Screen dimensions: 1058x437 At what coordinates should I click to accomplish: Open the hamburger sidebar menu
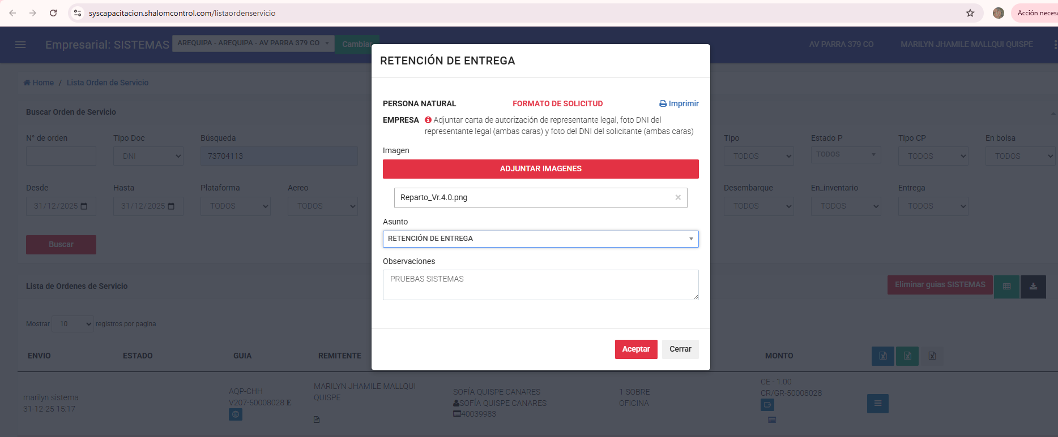(20, 45)
